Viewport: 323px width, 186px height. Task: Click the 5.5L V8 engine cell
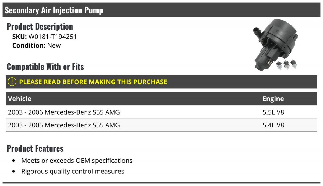click(273, 112)
